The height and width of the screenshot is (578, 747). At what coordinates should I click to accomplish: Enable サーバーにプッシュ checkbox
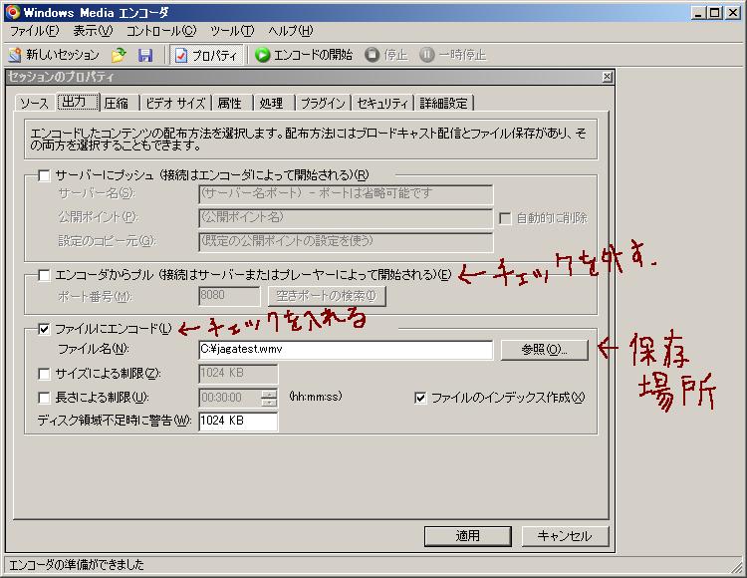[44, 175]
